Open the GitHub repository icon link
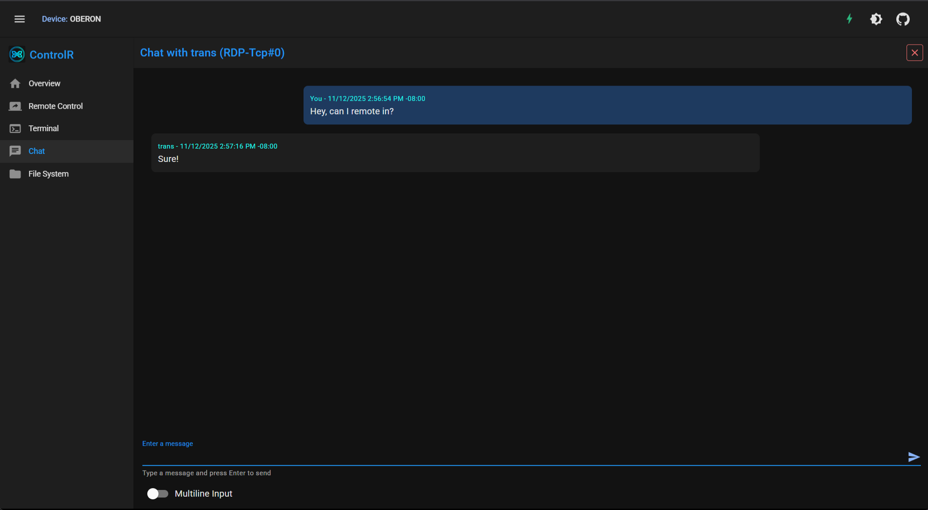The image size is (928, 510). pyautogui.click(x=903, y=19)
